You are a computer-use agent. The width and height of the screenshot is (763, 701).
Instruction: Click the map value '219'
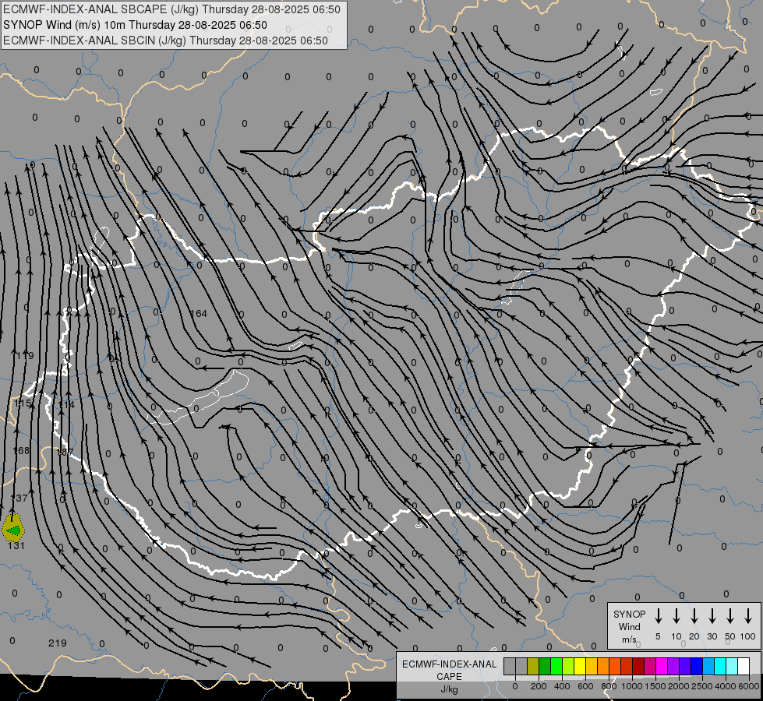click(58, 643)
